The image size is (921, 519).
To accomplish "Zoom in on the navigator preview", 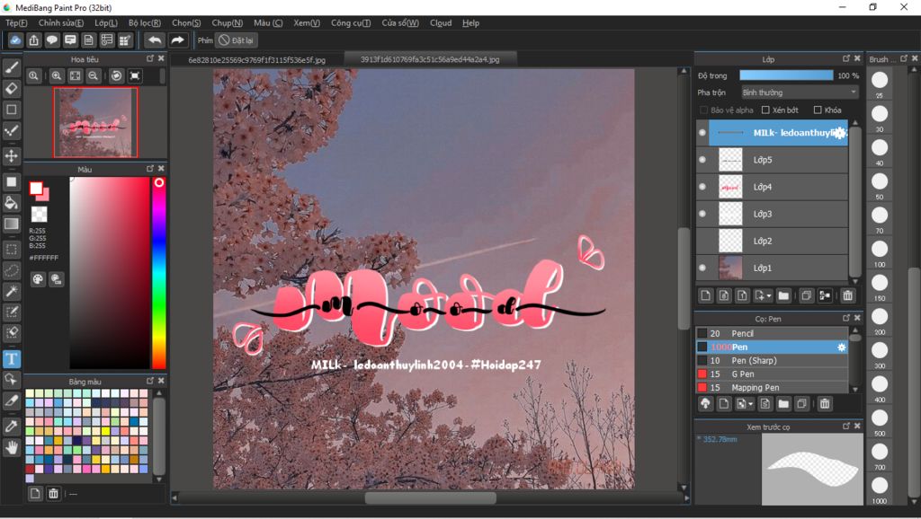I will [x=57, y=75].
